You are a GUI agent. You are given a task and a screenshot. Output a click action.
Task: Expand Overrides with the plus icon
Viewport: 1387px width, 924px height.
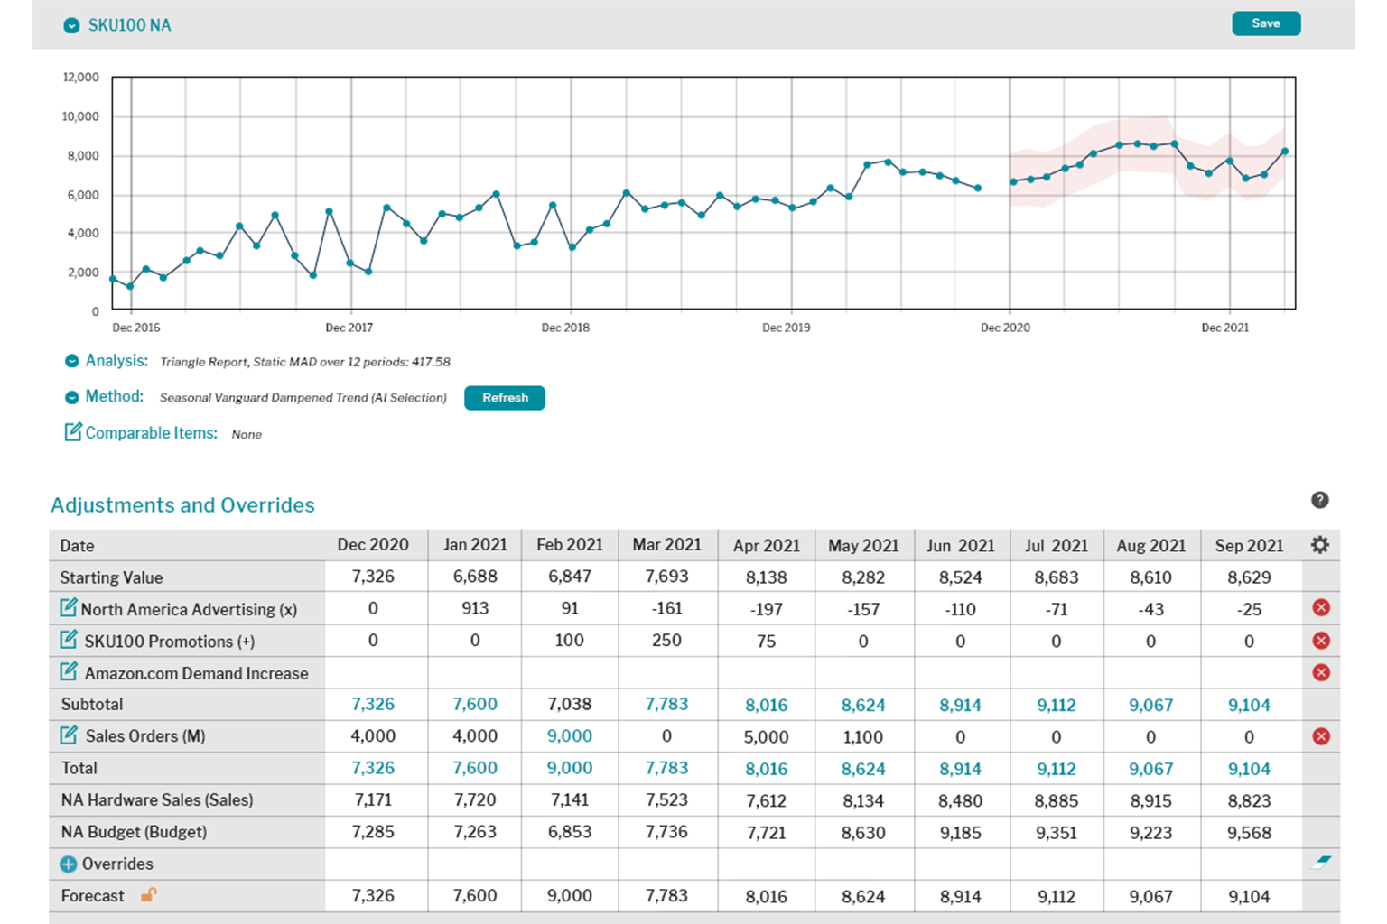tap(68, 864)
